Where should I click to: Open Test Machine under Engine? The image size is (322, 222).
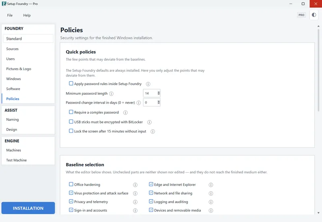click(x=28, y=160)
